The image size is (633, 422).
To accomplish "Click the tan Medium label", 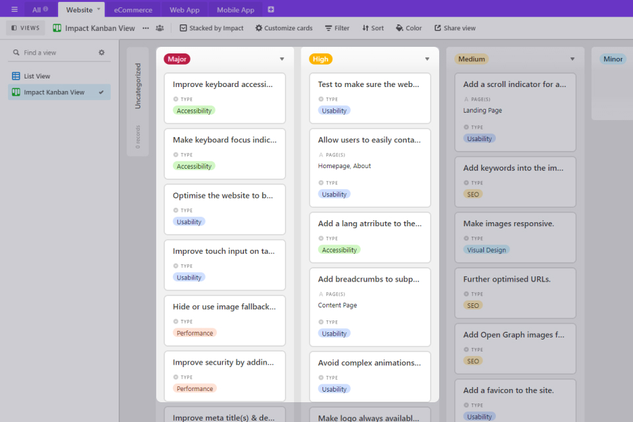I will [471, 59].
